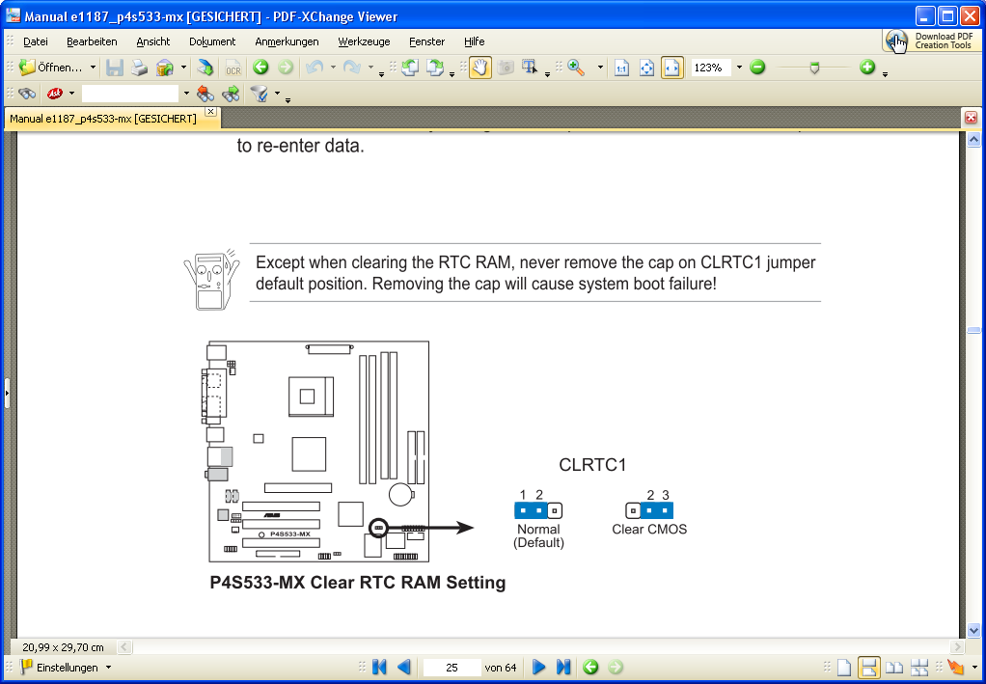Image resolution: width=986 pixels, height=684 pixels.
Task: Click the search options funnel icon
Action: [x=260, y=95]
